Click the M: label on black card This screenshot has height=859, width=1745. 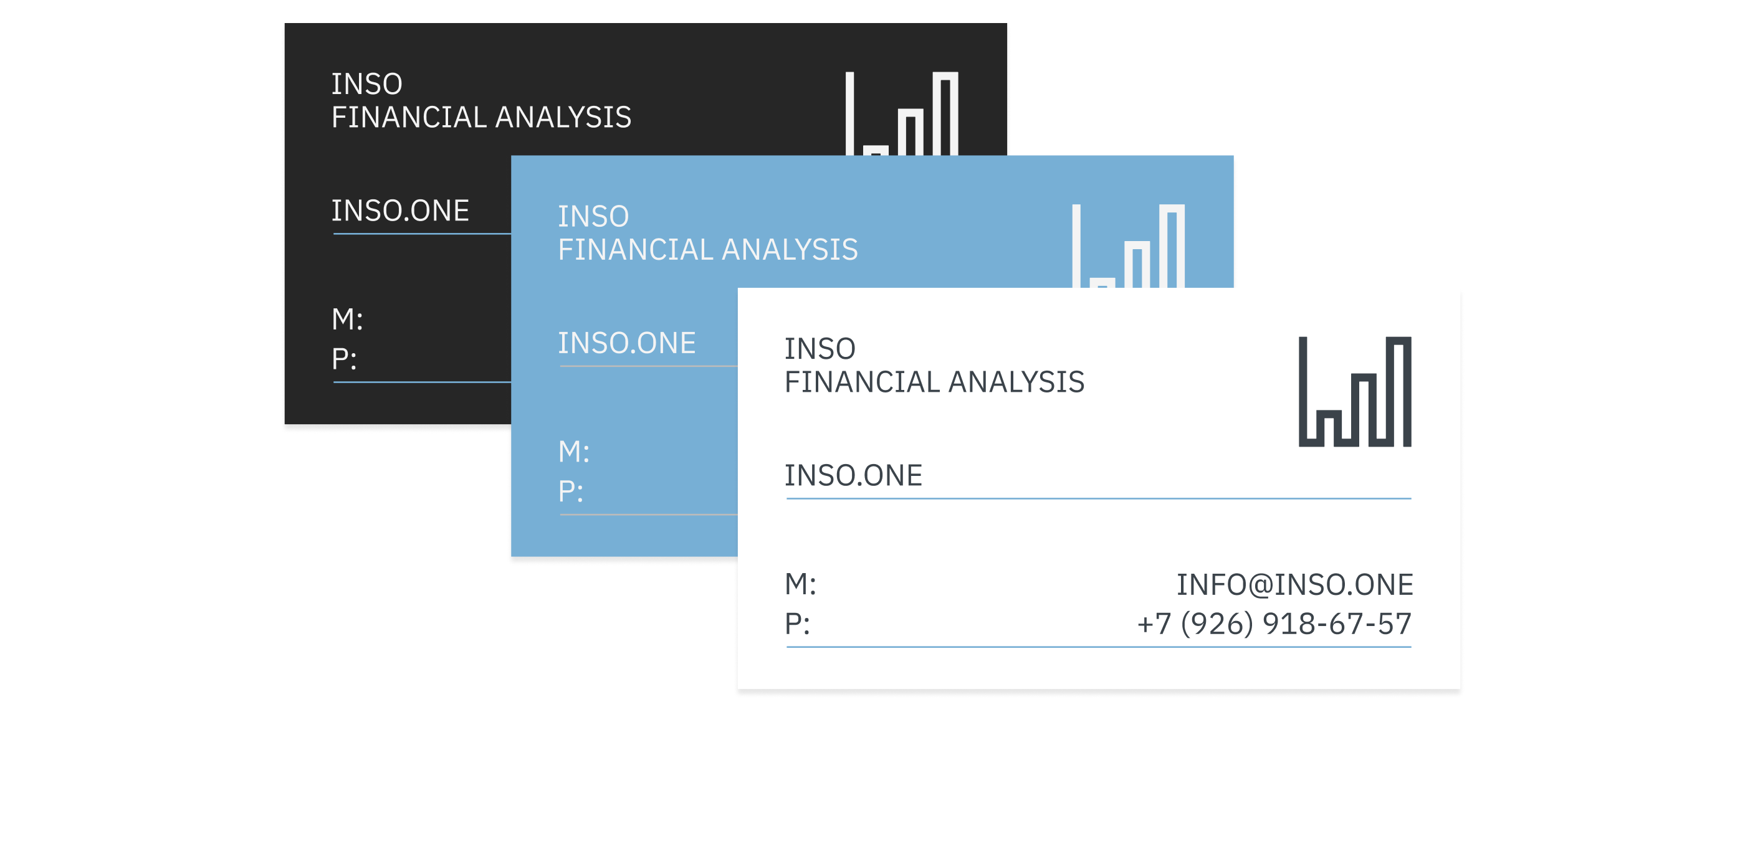tap(347, 319)
